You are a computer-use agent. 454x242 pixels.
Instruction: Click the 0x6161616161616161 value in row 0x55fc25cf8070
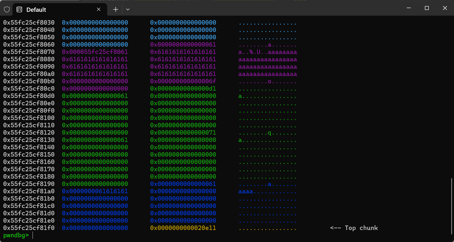click(x=183, y=52)
